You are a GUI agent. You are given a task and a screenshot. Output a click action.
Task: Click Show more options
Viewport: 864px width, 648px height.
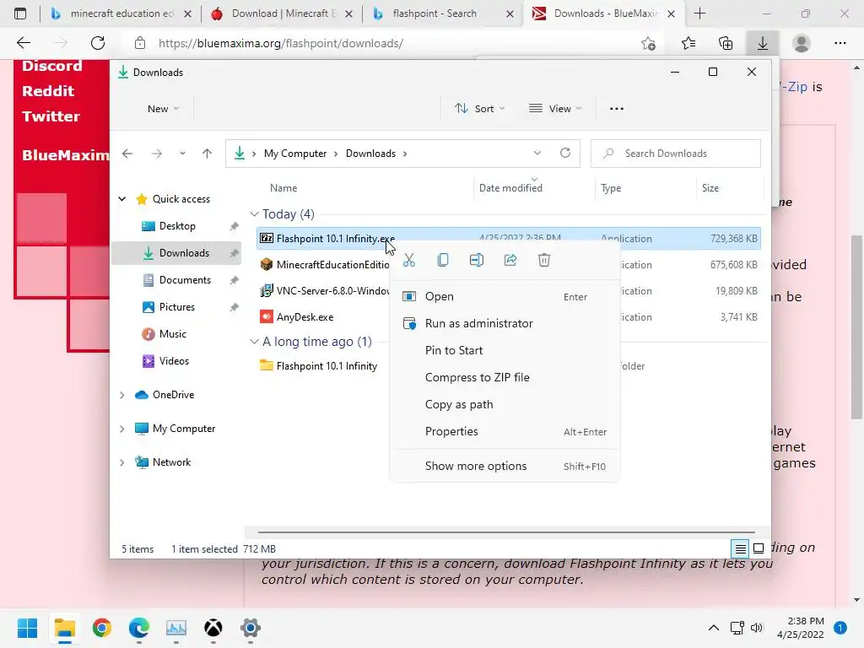pos(505,466)
